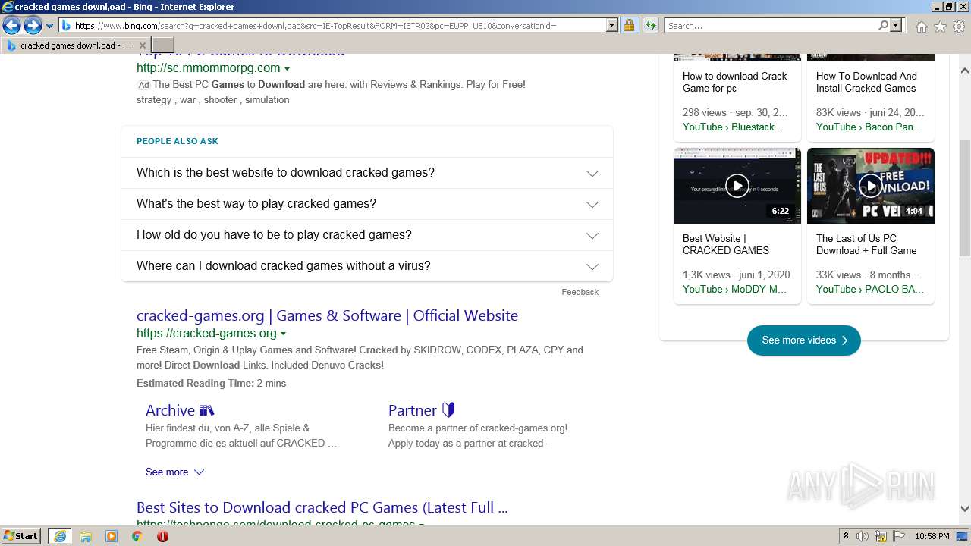This screenshot has height=546, width=971.
Task: Open the sc.mmommorpg.com ad link
Action: click(x=208, y=67)
